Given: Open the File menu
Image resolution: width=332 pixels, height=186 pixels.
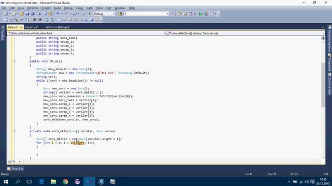Looking at the screenshot, I should [4, 8].
